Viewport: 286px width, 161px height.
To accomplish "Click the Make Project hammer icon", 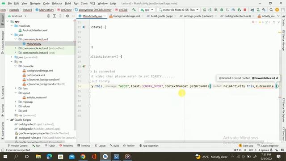I will pos(134,10).
